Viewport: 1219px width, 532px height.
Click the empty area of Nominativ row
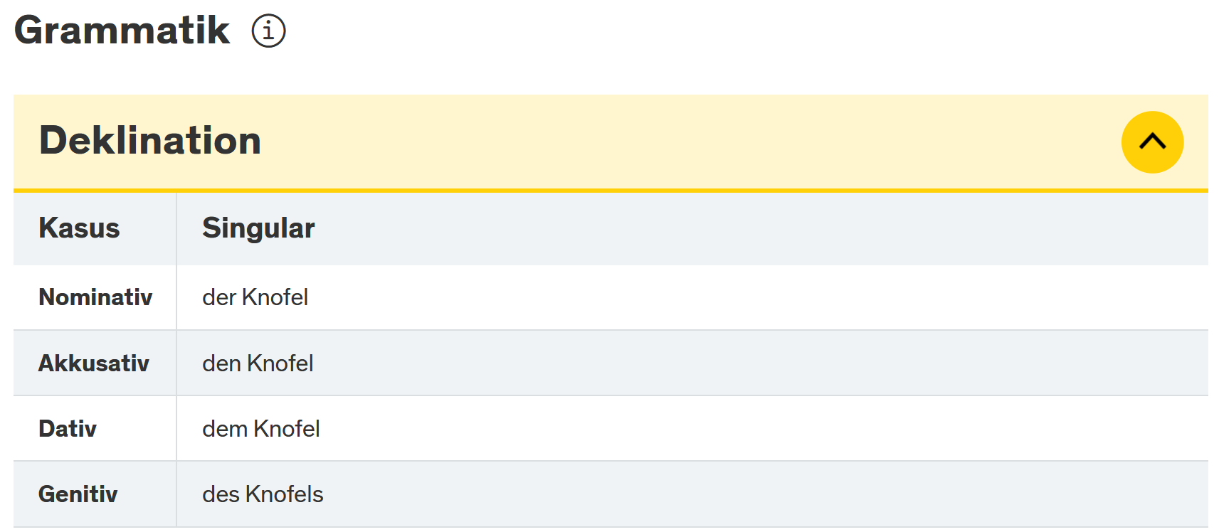[x=758, y=297]
